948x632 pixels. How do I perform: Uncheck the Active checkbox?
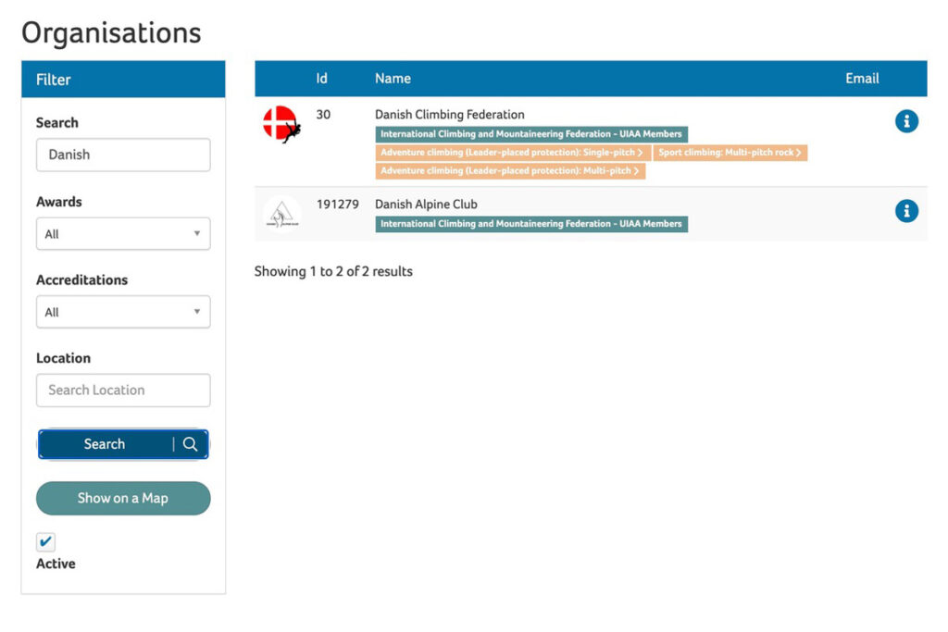(x=45, y=542)
